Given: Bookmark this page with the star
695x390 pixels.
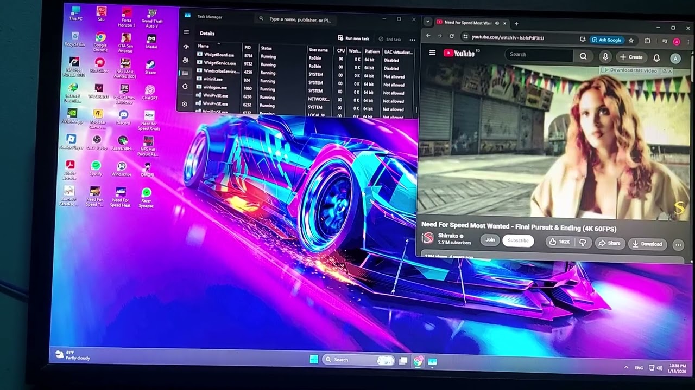Looking at the screenshot, I should click(631, 41).
